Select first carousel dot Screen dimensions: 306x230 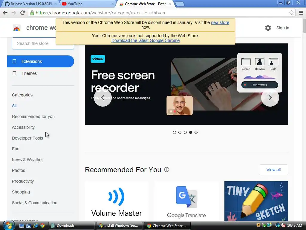[x=175, y=132]
